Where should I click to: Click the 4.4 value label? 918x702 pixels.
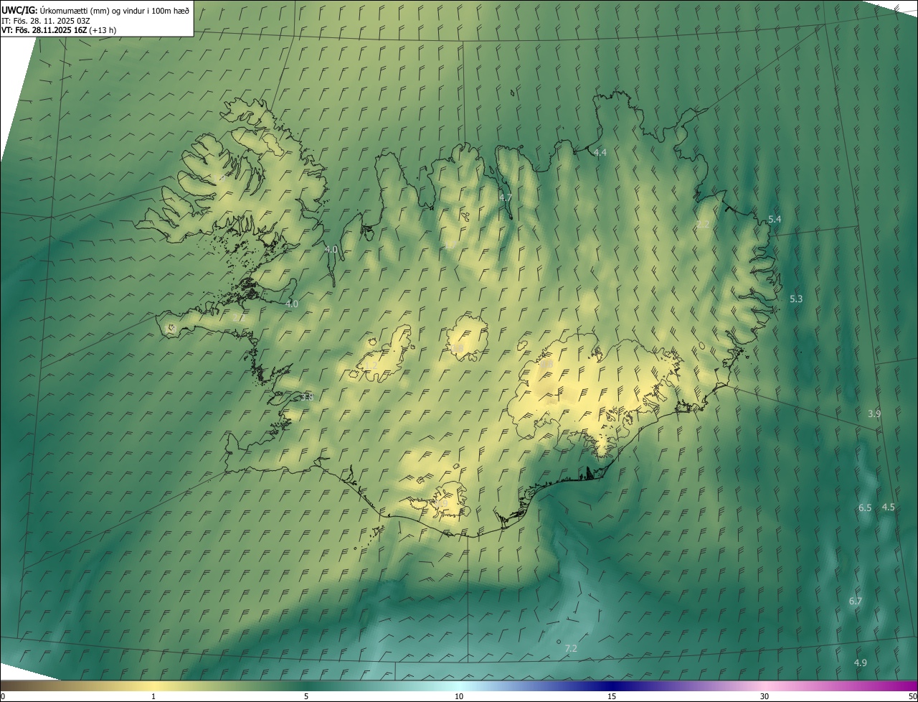point(600,153)
